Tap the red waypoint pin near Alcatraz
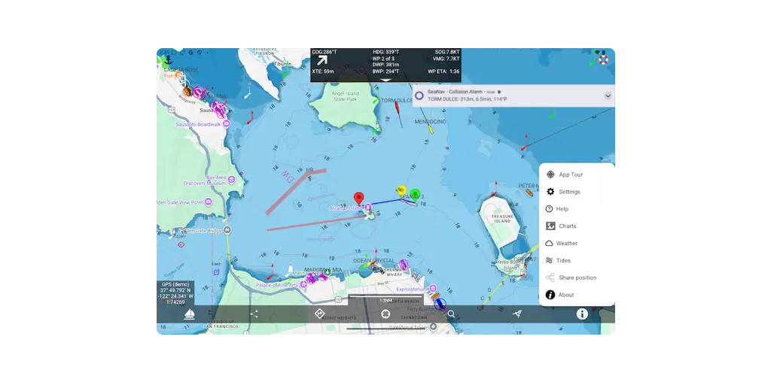The height and width of the screenshot is (376, 771). (x=359, y=199)
